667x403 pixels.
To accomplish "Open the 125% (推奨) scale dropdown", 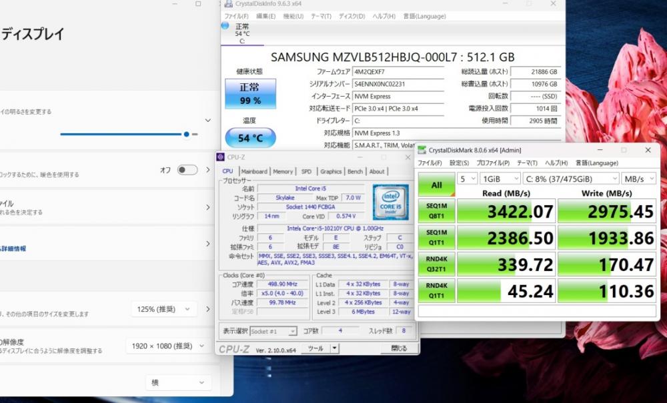I will pyautogui.click(x=164, y=309).
